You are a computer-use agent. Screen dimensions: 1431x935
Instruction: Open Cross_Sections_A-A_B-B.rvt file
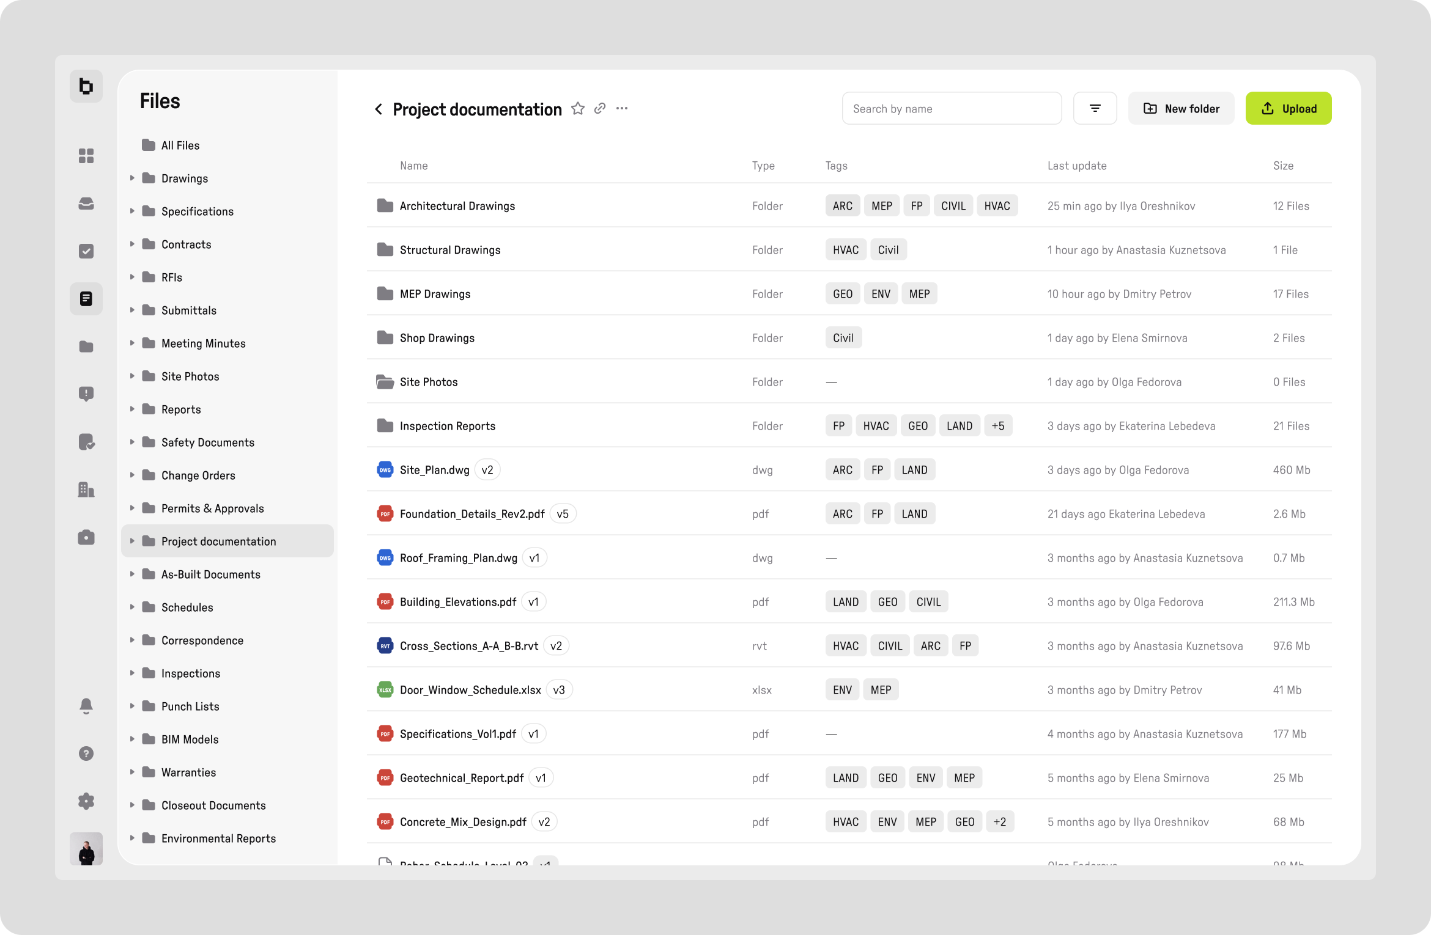coord(469,647)
